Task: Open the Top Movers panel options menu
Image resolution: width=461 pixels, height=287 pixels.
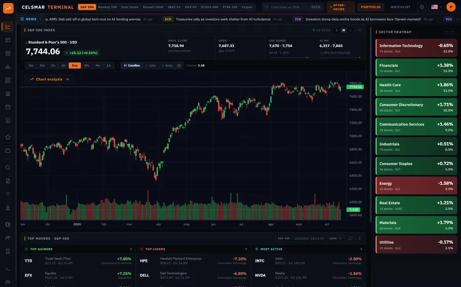Action: coord(360,238)
